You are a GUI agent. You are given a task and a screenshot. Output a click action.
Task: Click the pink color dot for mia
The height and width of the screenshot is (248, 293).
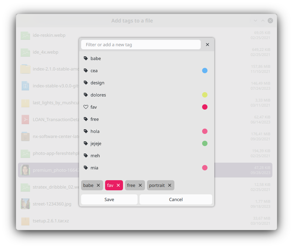pyautogui.click(x=204, y=168)
